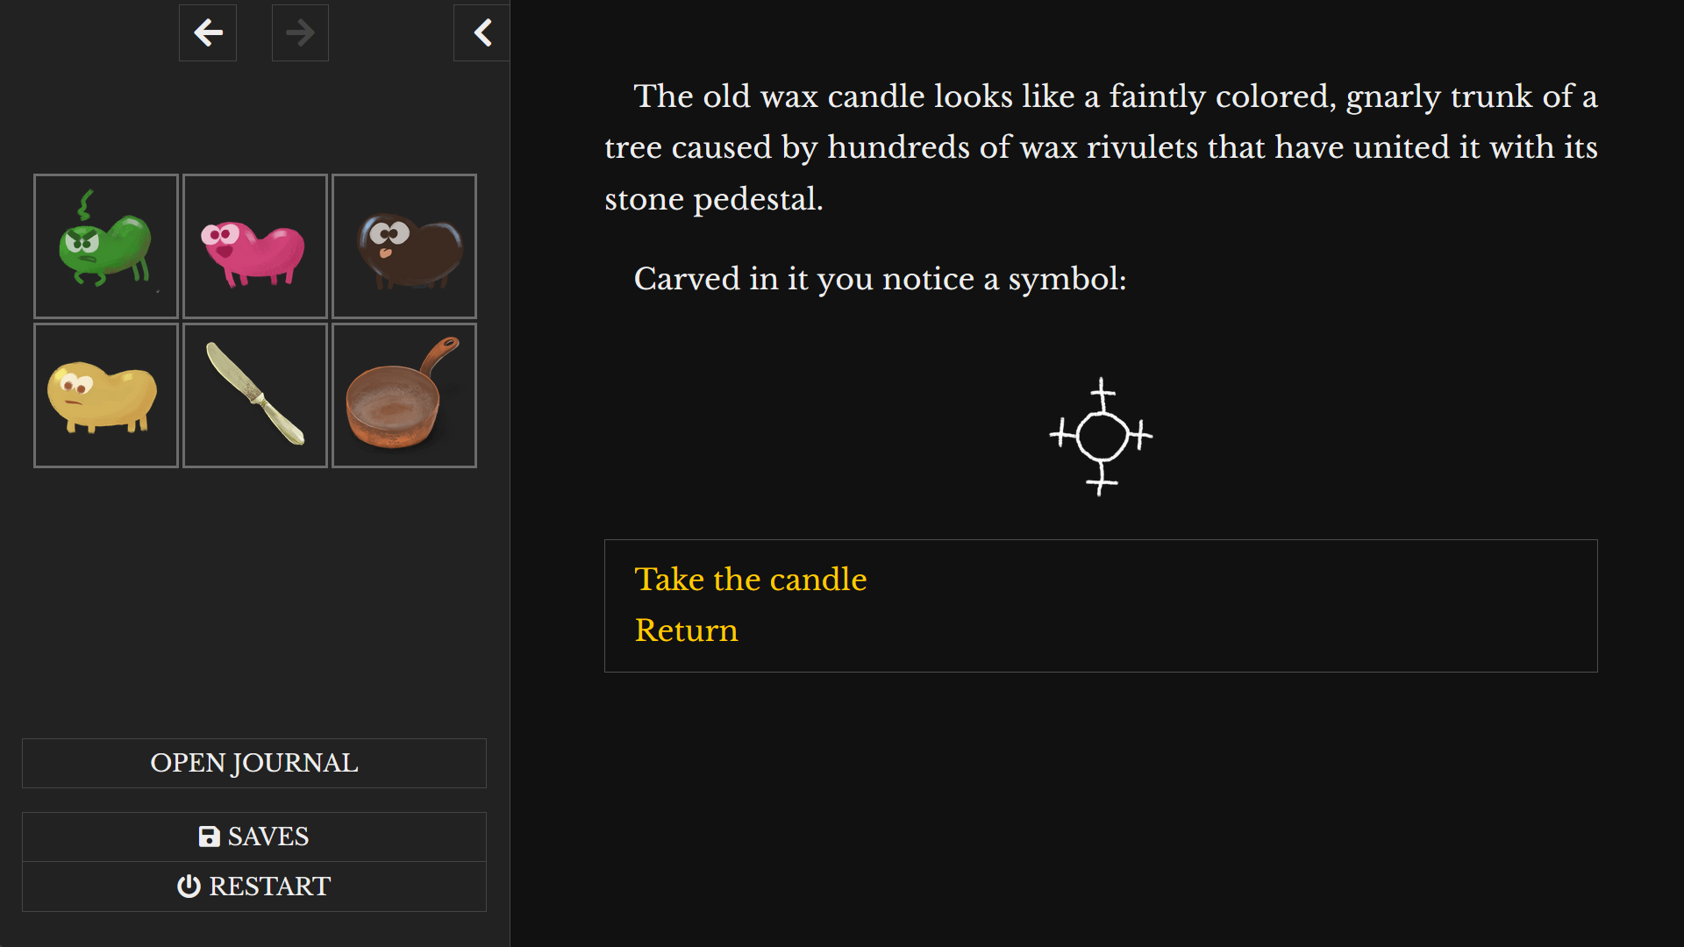Image resolution: width=1684 pixels, height=947 pixels.
Task: Click the choices box border area
Action: (1101, 606)
